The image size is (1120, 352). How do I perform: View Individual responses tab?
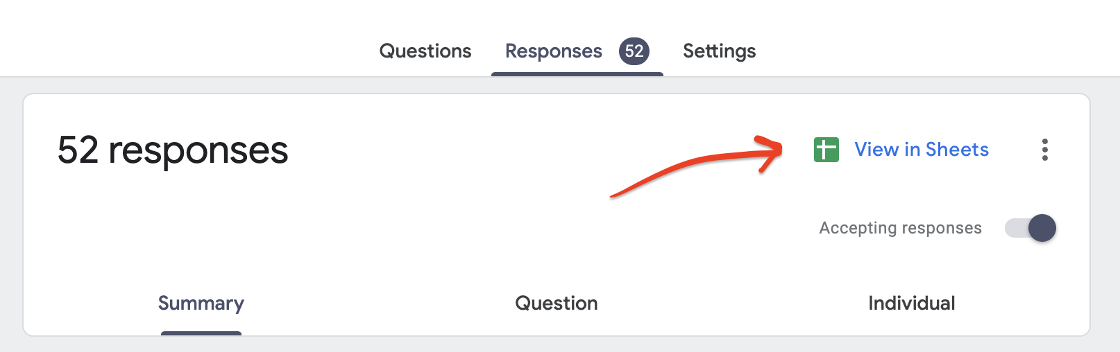pos(911,303)
